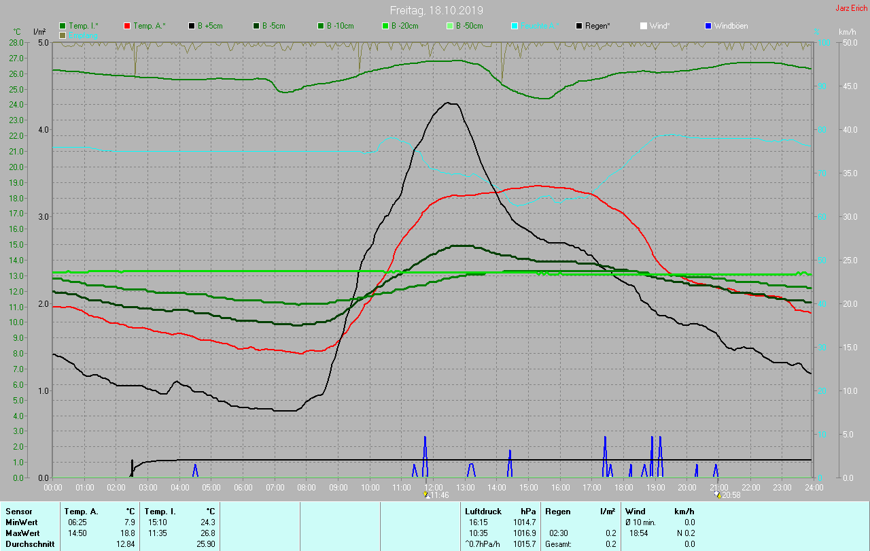Click the Temp. A. maximum value 18.8

[x=127, y=533]
